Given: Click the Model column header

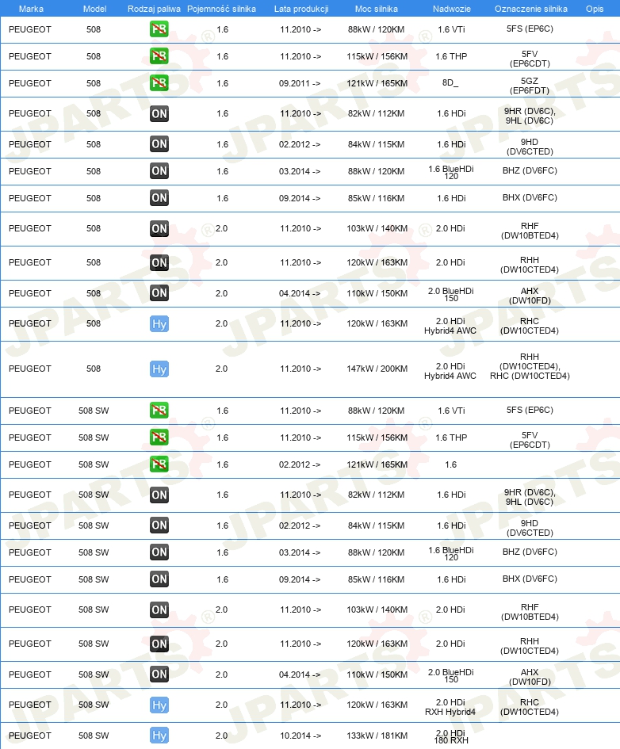Looking at the screenshot, I should pos(94,9).
